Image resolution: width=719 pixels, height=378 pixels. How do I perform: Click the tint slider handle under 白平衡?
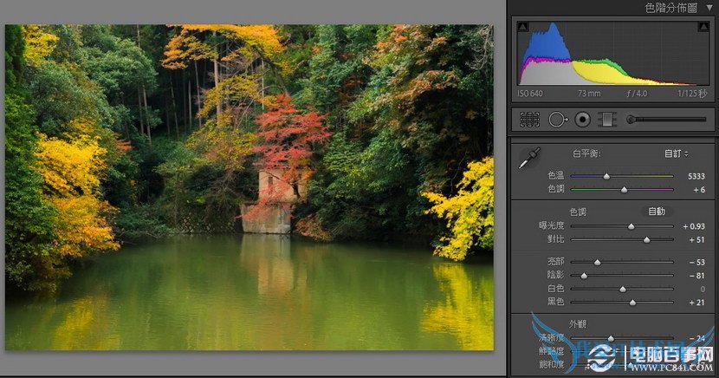tap(624, 190)
